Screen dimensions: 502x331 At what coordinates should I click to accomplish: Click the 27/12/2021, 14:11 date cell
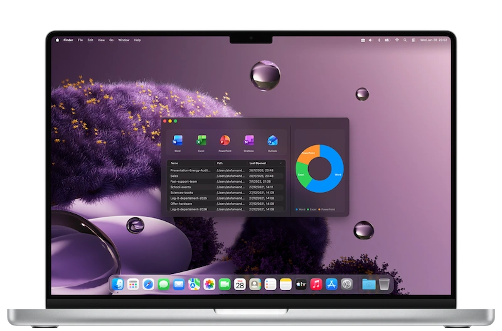pos(261,187)
